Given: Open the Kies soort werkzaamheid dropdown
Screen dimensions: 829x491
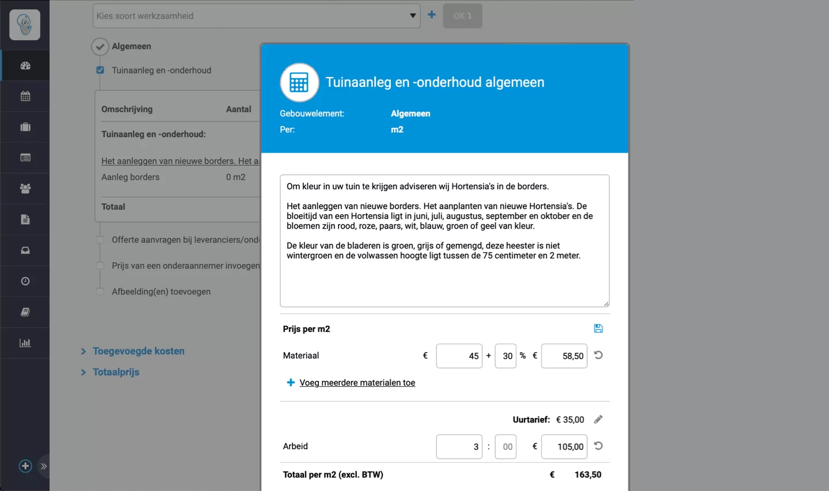Looking at the screenshot, I should pyautogui.click(x=256, y=16).
